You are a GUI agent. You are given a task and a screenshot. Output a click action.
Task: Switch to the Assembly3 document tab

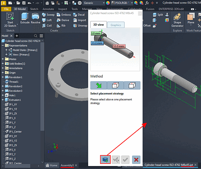click(x=67, y=165)
